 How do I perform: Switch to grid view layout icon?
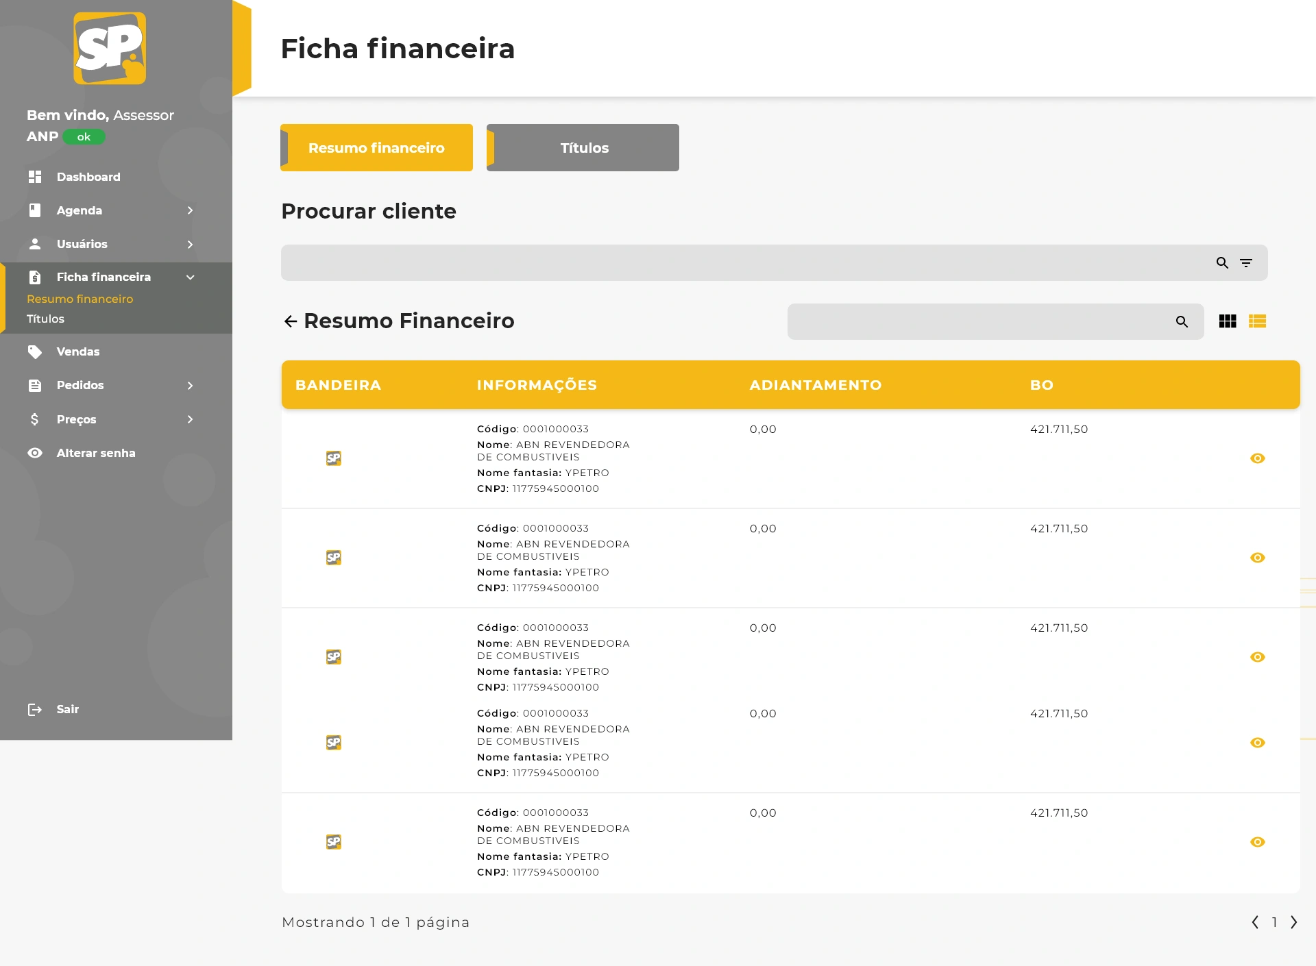[x=1228, y=321]
